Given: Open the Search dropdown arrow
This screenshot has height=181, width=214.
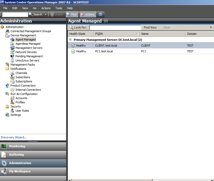Looking at the screenshot, I should (45, 14).
